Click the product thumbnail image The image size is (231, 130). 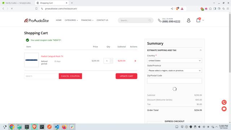click(31, 60)
